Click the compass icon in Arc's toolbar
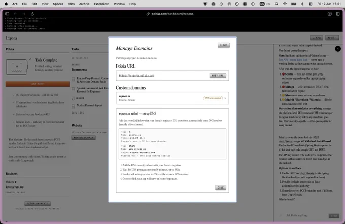 click(x=330, y=14)
